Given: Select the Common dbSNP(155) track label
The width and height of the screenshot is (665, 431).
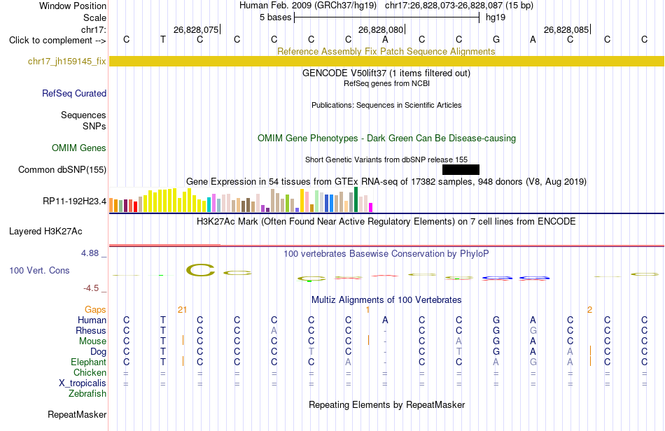Looking at the screenshot, I should tap(62, 169).
